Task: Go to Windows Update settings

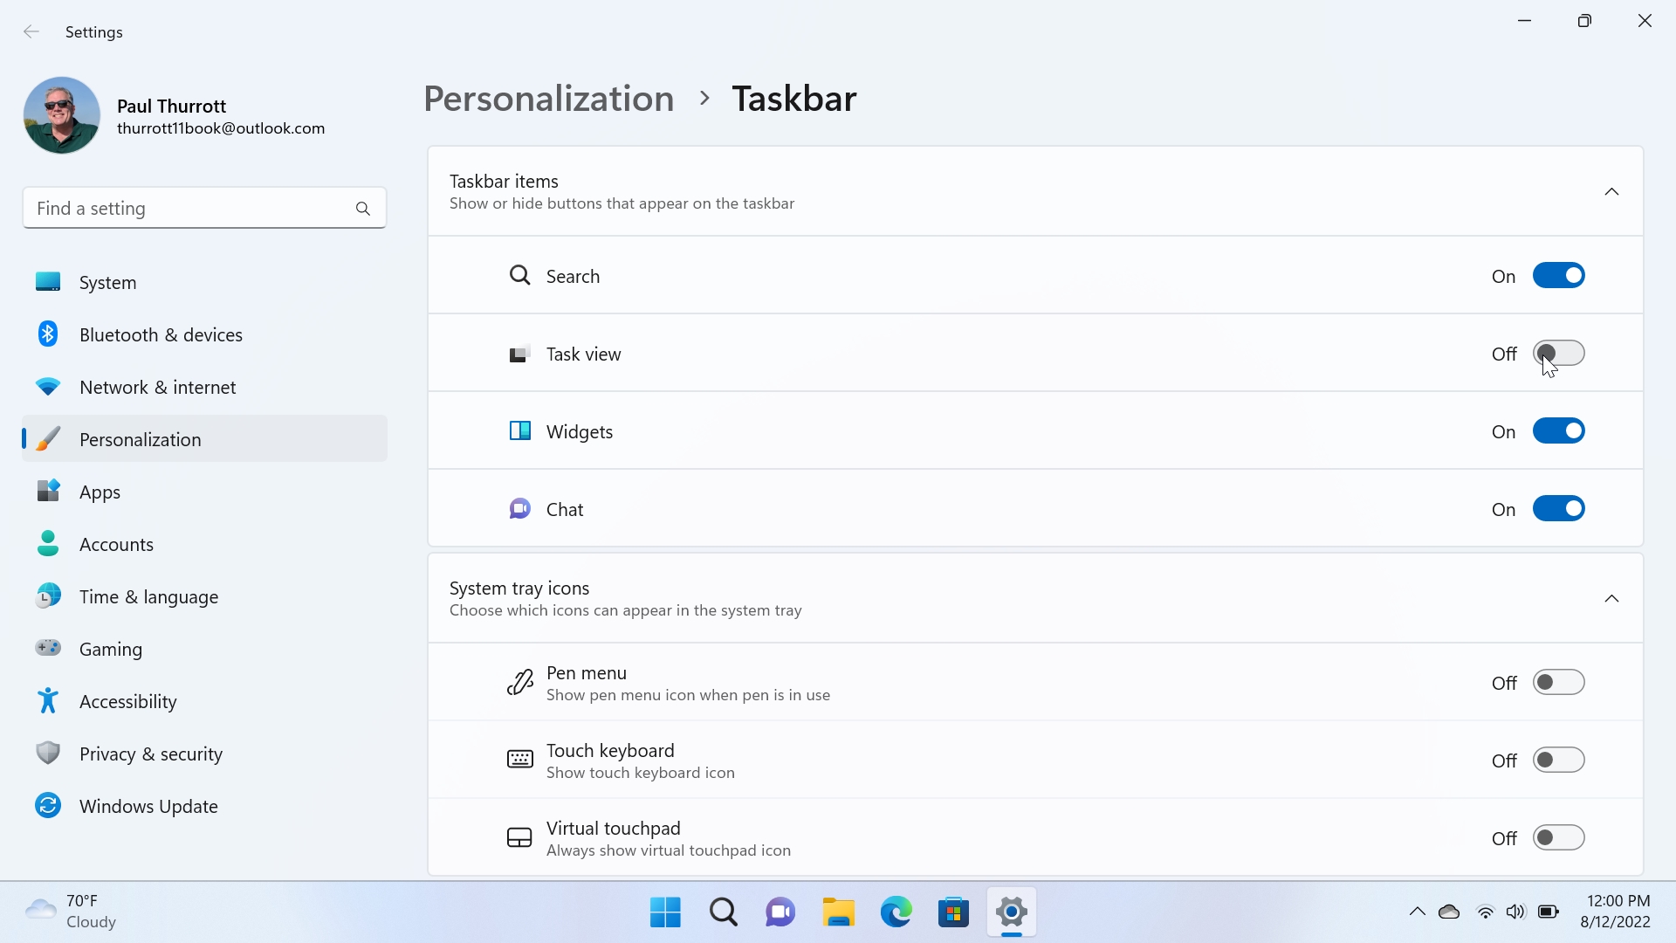Action: pyautogui.click(x=148, y=807)
